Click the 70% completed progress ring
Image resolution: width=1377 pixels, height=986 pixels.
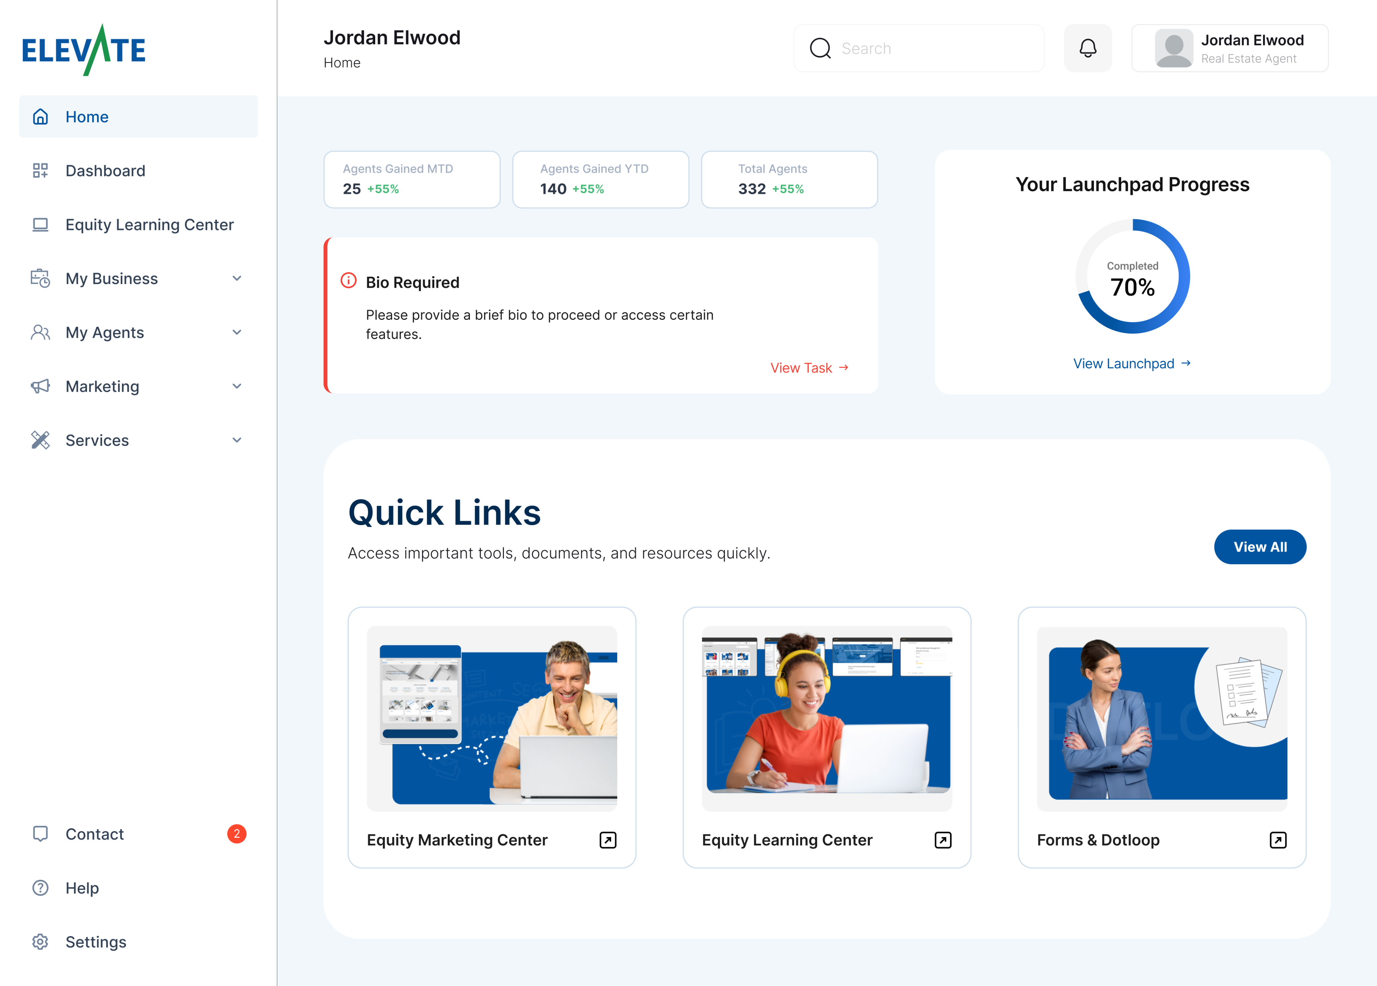click(1132, 276)
